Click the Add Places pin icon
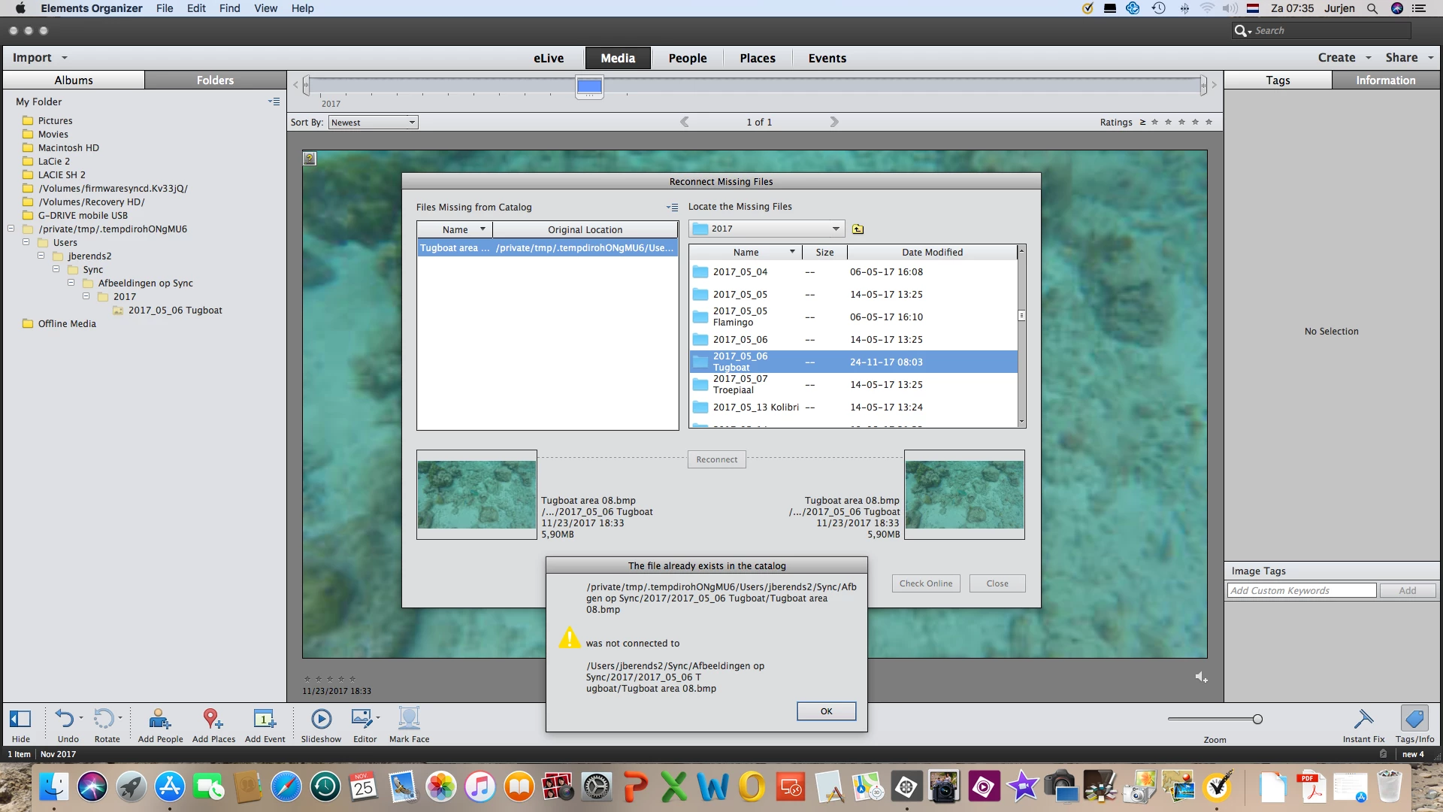 (213, 720)
